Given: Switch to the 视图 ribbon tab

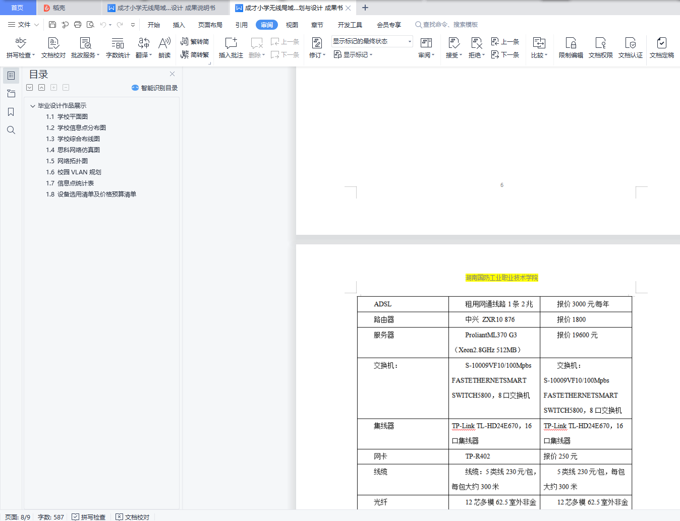Looking at the screenshot, I should coord(292,25).
